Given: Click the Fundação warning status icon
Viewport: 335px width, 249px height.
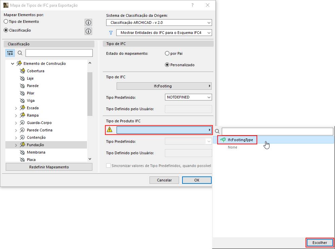Looking at the screenshot, I should pyautogui.click(x=23, y=145).
